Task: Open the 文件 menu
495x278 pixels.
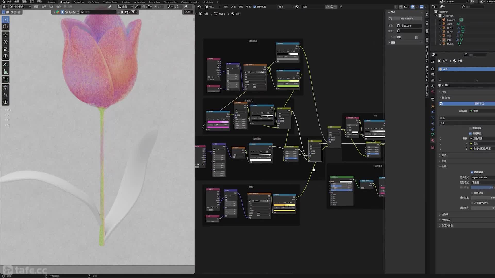Action: tap(9, 2)
